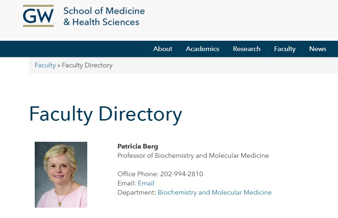
Task: Visit the Biochemistry and Molecular Medicine department
Action: 214,192
